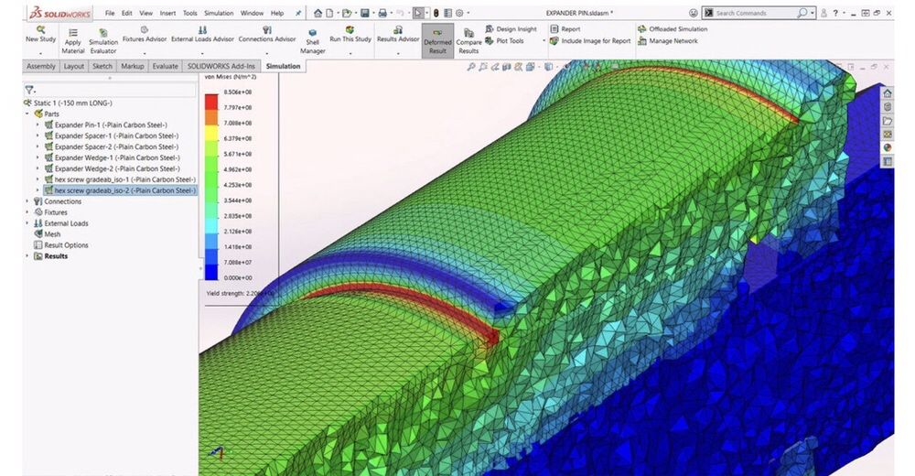The width and height of the screenshot is (915, 476).
Task: Click the Open file icon
Action: 347,13
